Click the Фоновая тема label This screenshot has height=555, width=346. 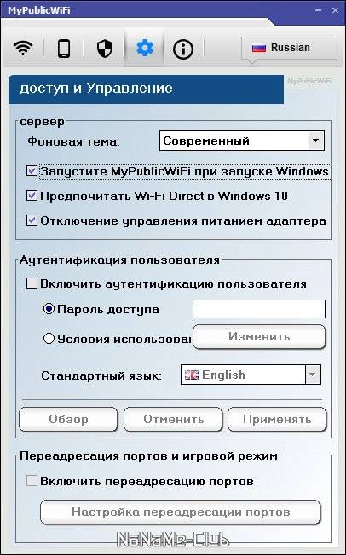pos(74,141)
